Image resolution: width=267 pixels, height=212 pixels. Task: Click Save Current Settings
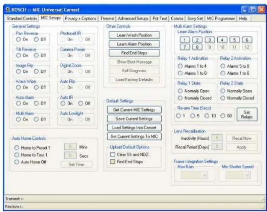(134, 119)
